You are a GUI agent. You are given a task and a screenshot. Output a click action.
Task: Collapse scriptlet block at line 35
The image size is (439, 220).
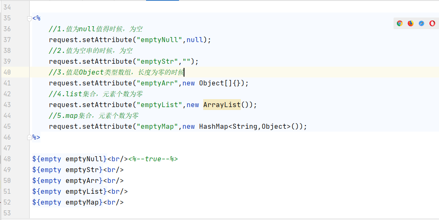click(29, 18)
